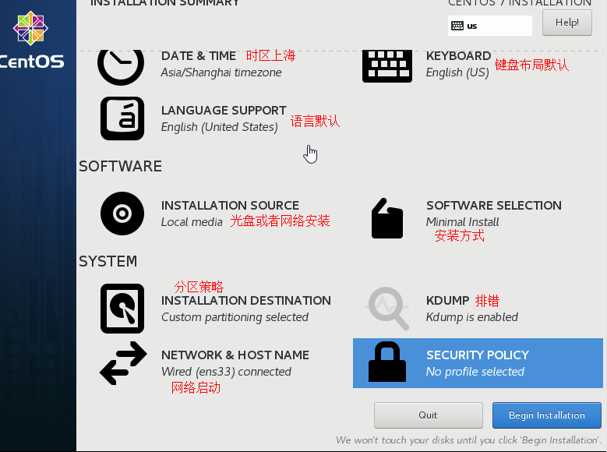
Task: Select the us keyboard layout field
Action: [489, 26]
